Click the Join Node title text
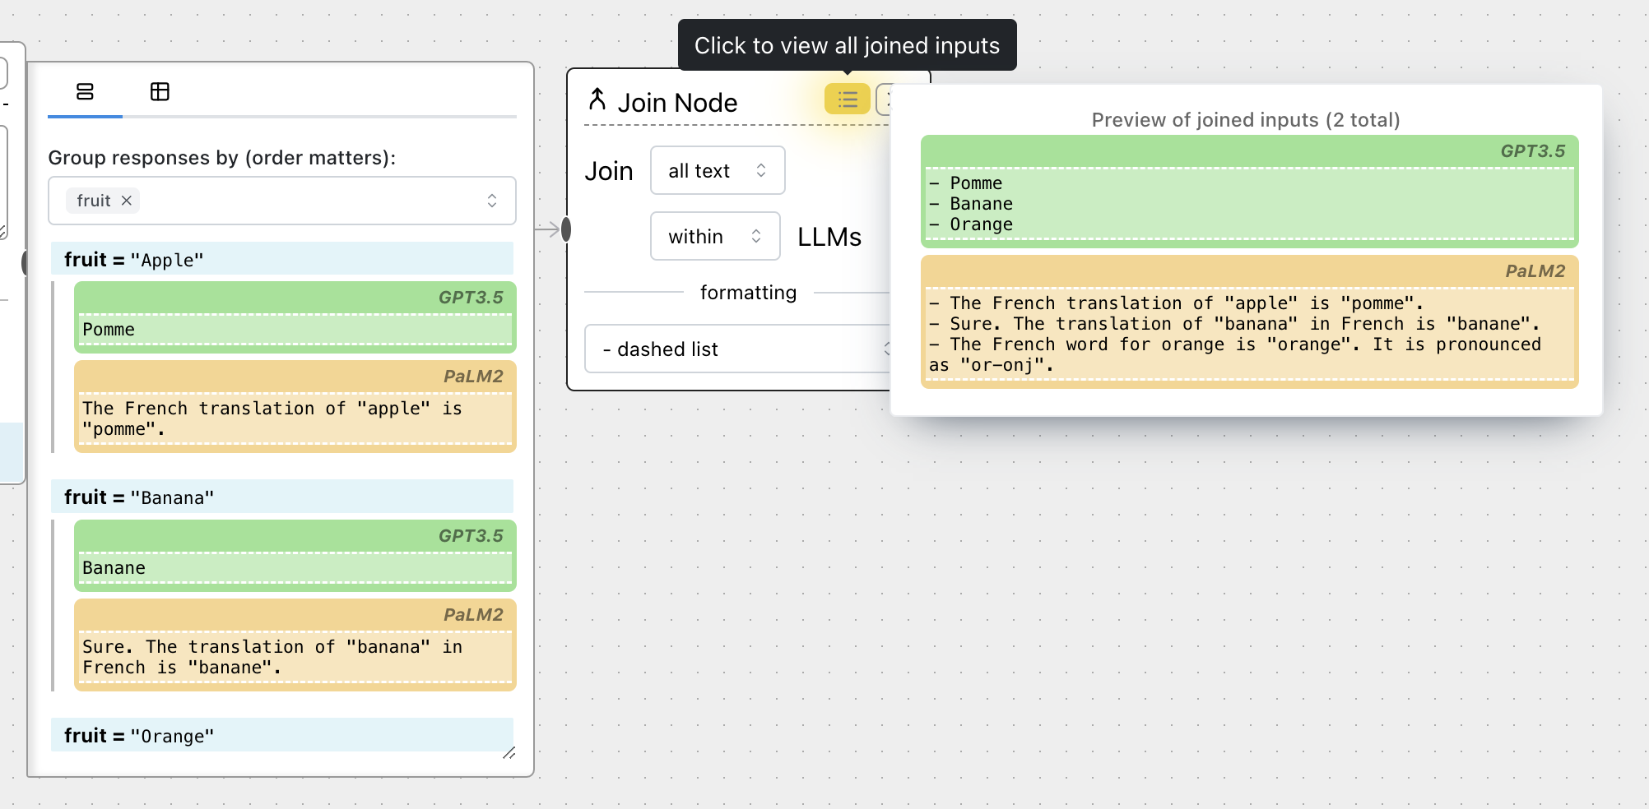 677,103
